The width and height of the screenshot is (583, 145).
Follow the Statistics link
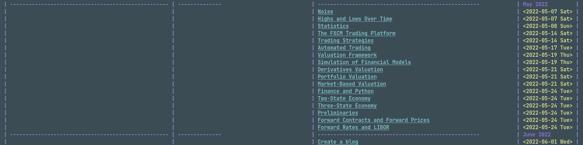point(333,26)
